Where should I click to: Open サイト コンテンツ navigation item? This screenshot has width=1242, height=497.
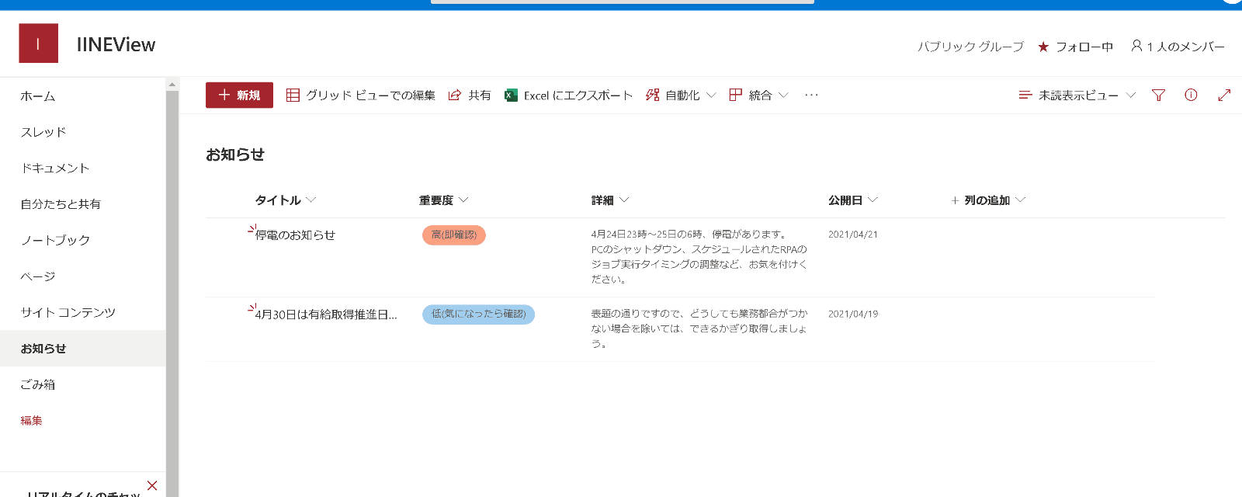click(68, 312)
